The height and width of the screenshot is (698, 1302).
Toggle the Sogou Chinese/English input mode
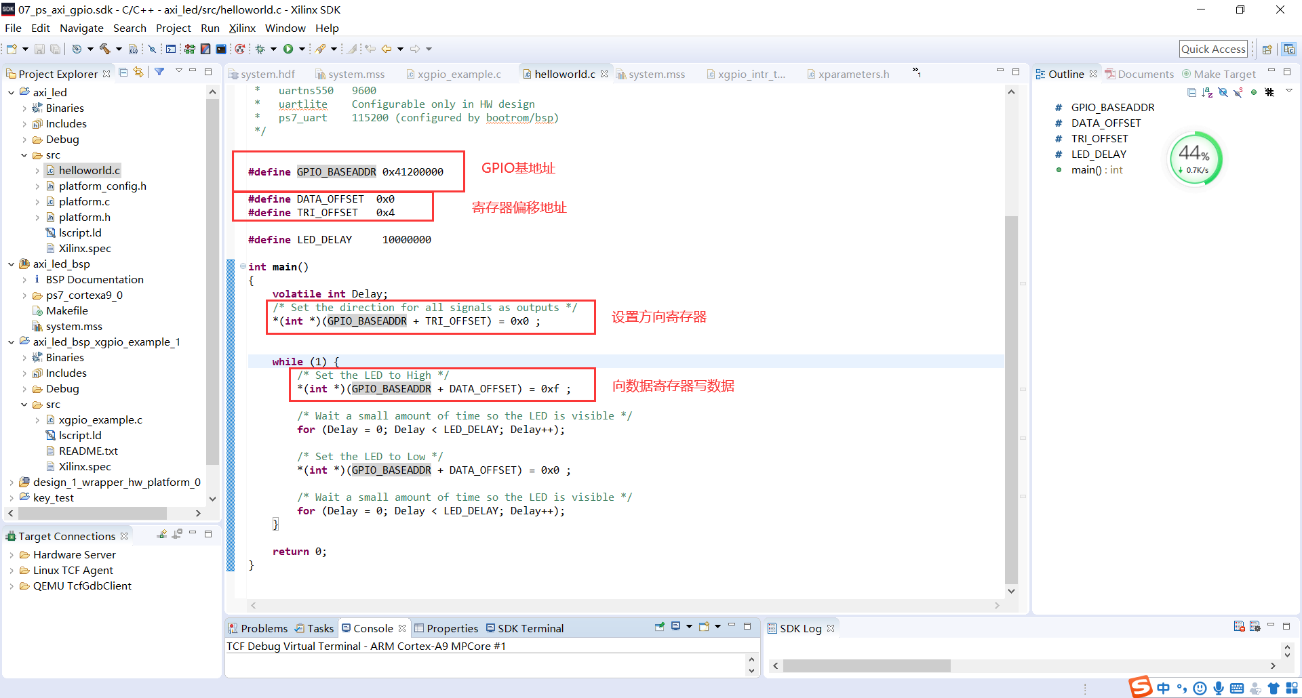tap(1164, 688)
